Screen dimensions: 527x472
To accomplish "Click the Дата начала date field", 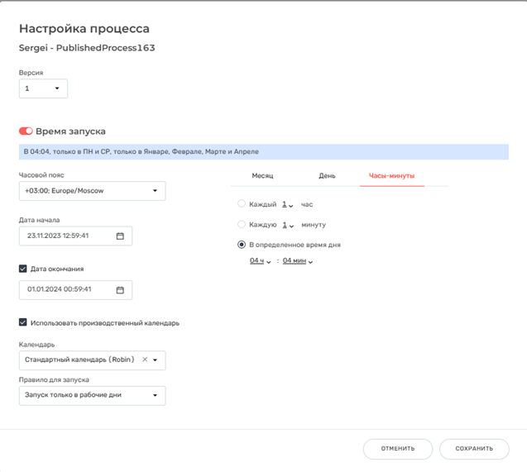I will (75, 236).
